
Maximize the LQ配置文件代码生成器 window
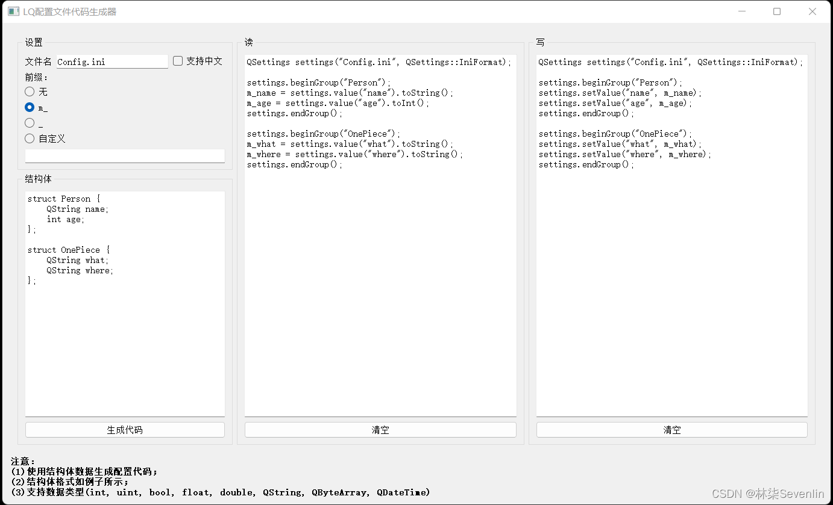click(x=777, y=11)
